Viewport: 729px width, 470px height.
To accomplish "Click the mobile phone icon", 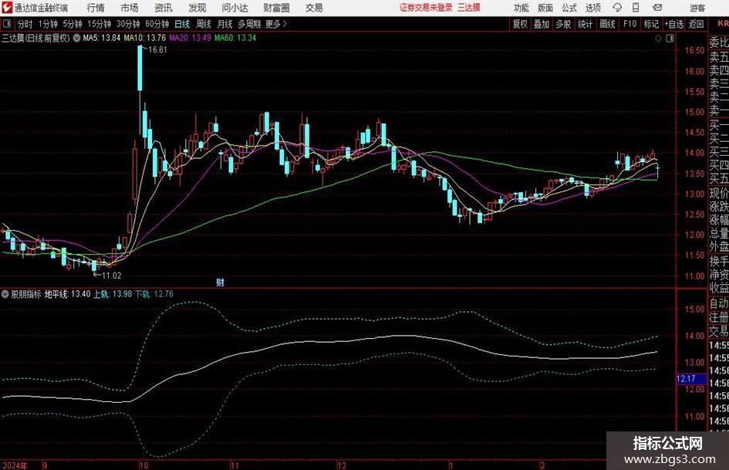I will pos(636,8).
